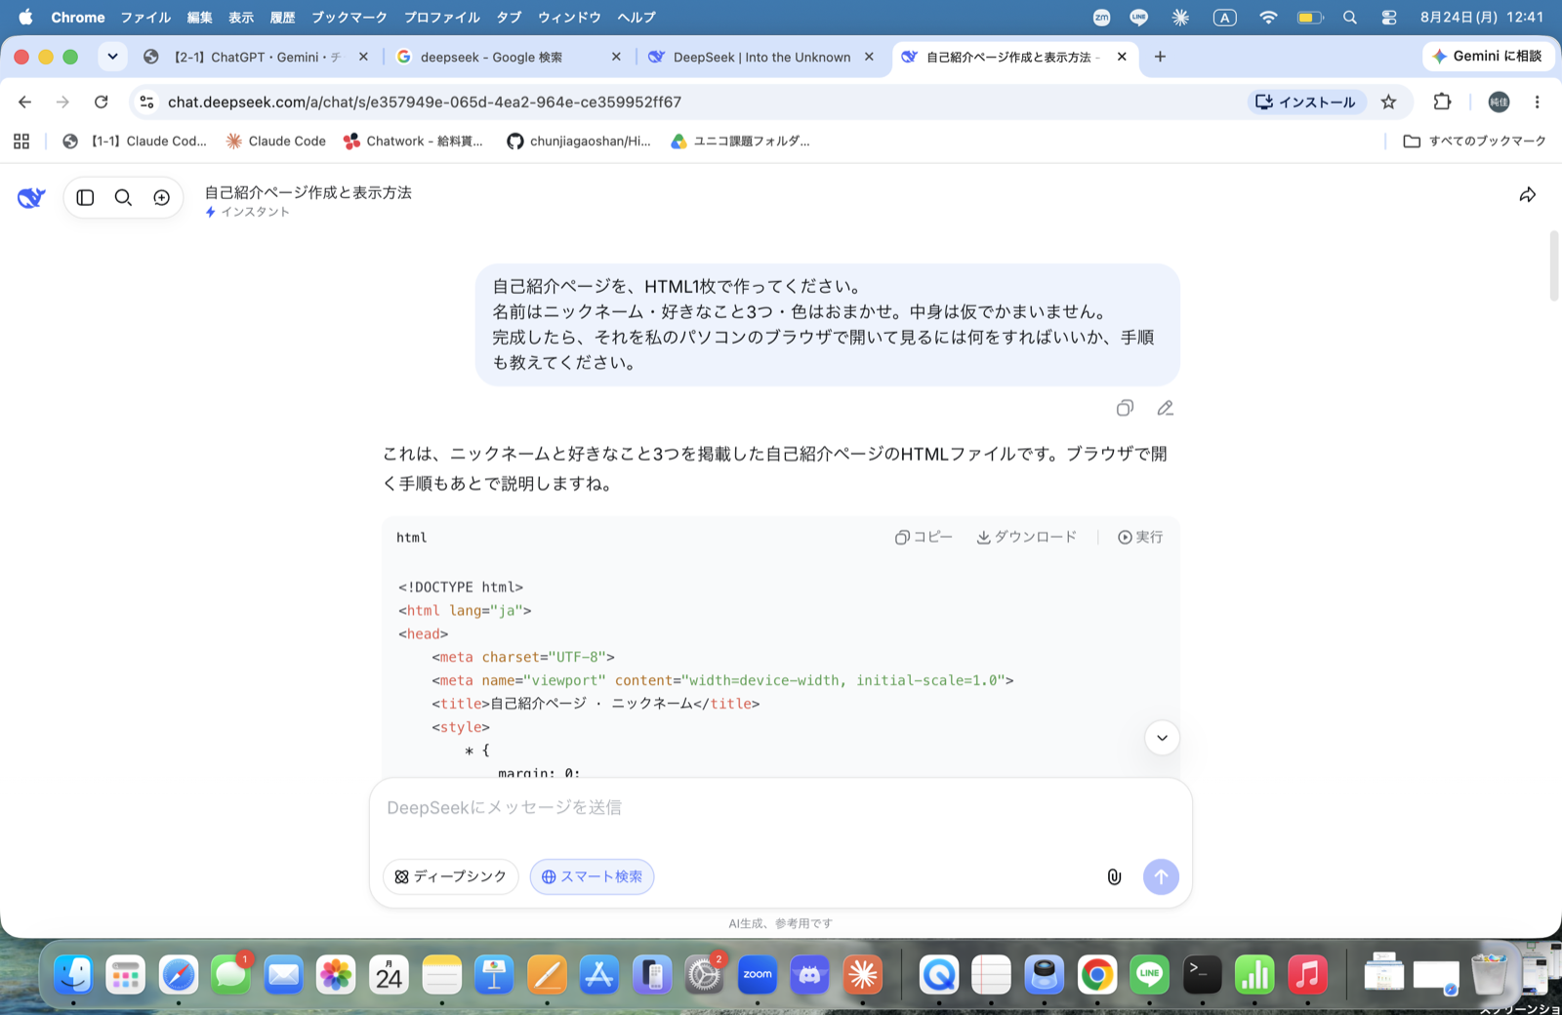Image resolution: width=1562 pixels, height=1015 pixels.
Task: Open the Claude Code bookmark
Action: coord(276,142)
